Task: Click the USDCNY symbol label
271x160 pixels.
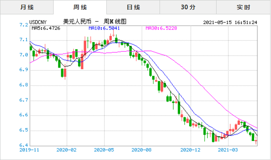Action: click(38, 22)
